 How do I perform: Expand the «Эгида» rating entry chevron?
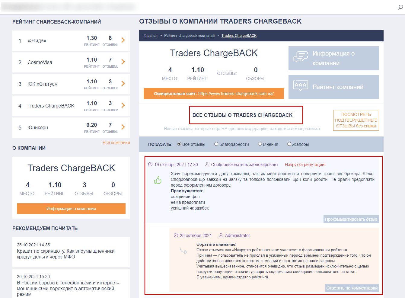pos(123,40)
